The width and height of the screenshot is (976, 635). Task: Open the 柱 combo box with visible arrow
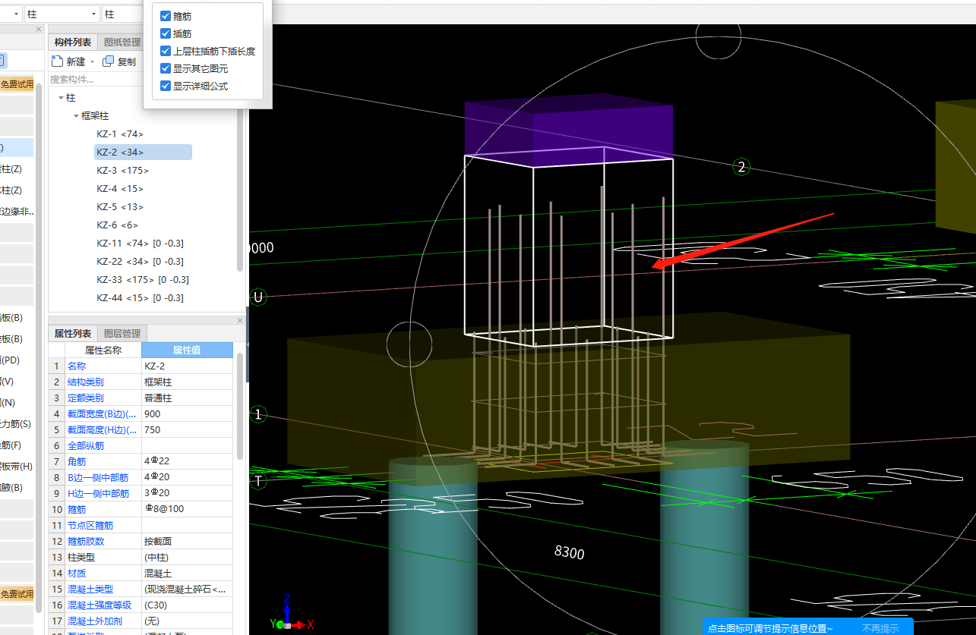coord(61,14)
